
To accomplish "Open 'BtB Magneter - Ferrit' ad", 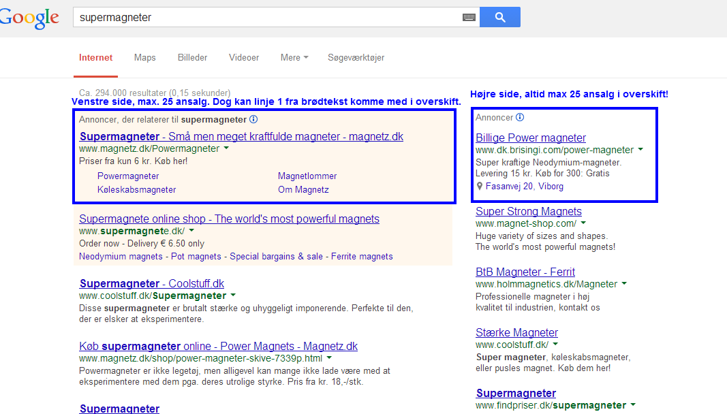I will point(525,272).
